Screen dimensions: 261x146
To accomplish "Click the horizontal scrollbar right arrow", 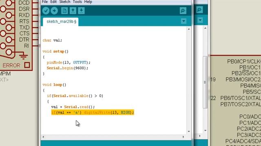I will [x=183, y=137].
